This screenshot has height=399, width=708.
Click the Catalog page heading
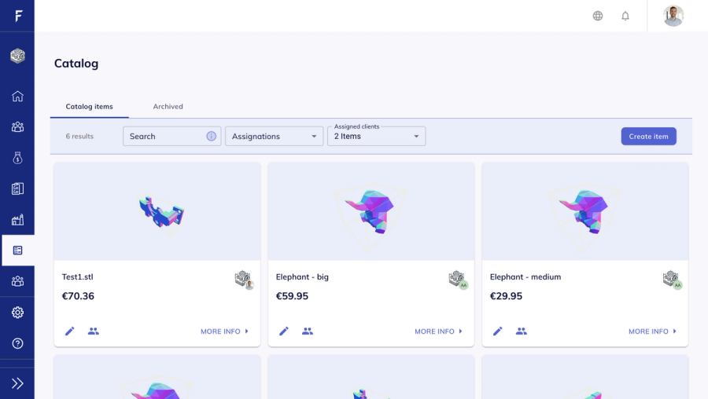tap(76, 64)
